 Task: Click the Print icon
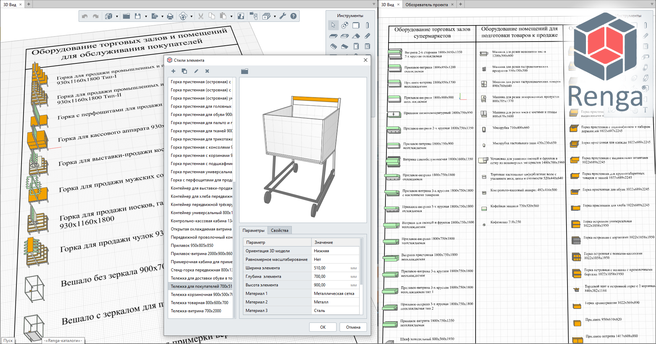tap(170, 16)
